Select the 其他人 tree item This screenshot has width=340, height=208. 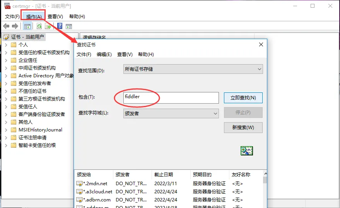tap(26, 122)
